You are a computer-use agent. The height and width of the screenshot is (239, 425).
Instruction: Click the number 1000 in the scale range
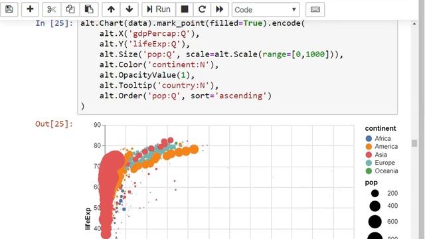tap(315, 54)
